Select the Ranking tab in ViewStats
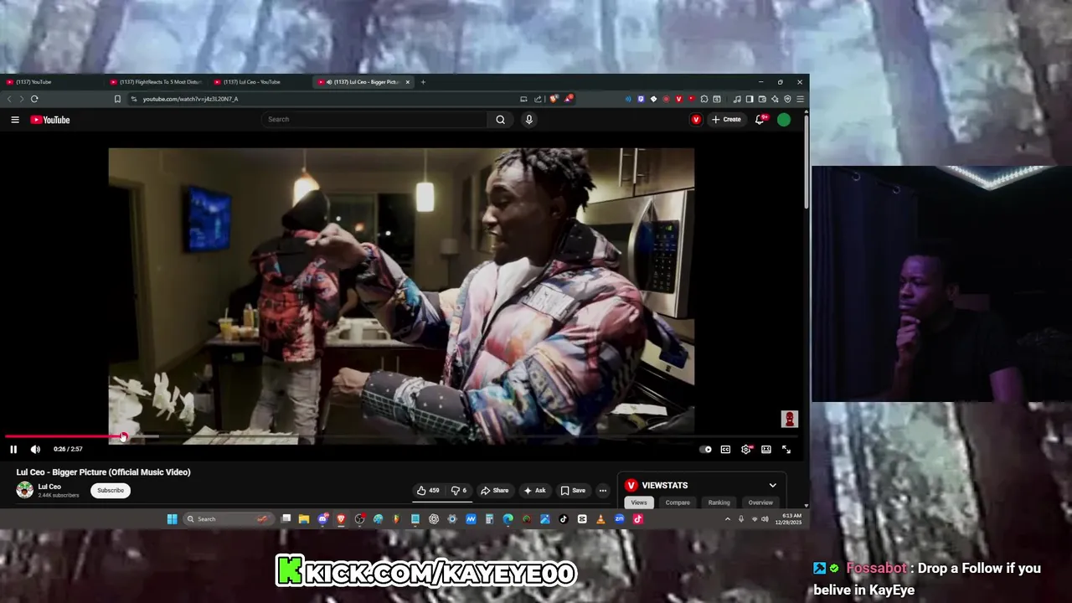 click(719, 502)
